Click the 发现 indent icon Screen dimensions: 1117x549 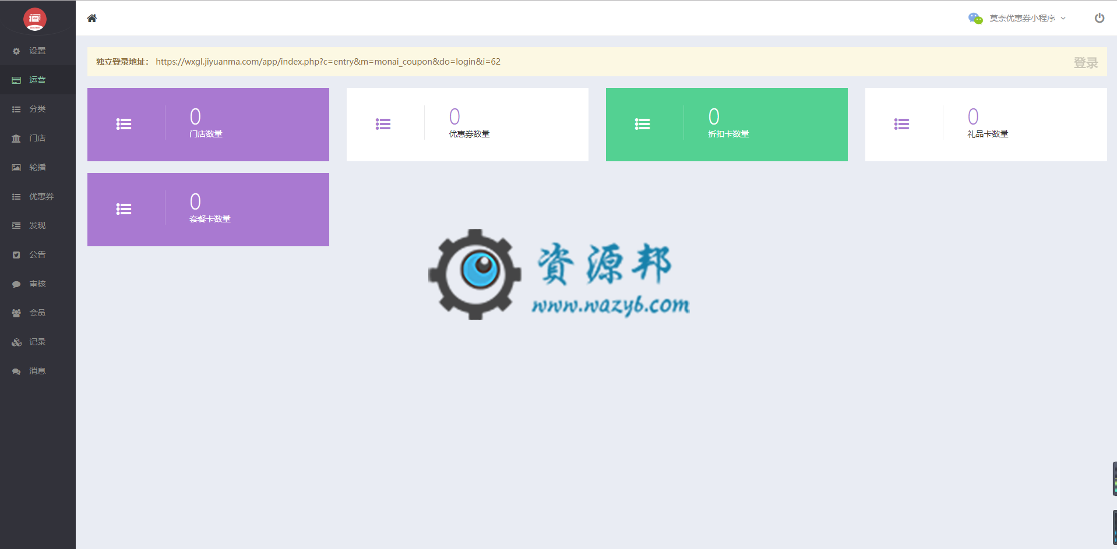(x=16, y=226)
